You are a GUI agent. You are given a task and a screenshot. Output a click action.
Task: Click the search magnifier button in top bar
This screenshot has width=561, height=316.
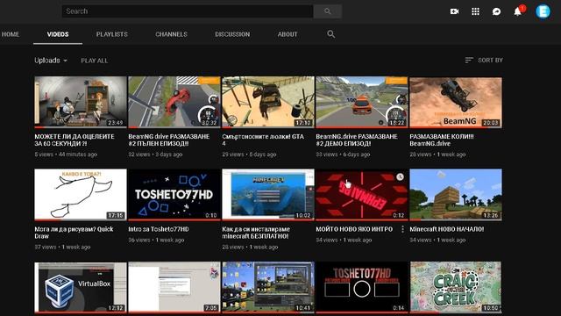pos(327,11)
